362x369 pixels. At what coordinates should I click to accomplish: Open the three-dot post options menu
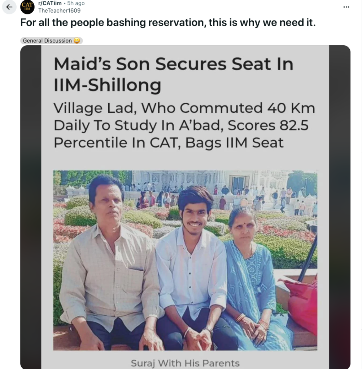[346, 7]
